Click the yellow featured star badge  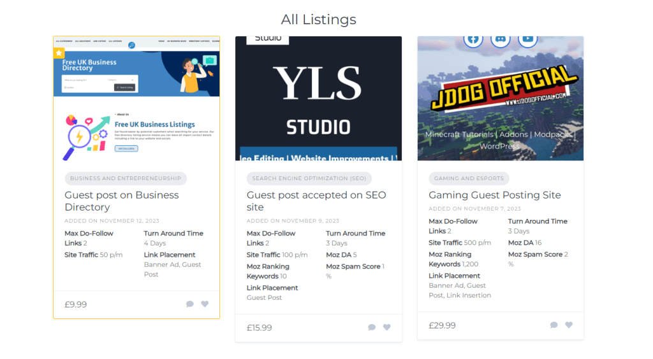pos(59,53)
